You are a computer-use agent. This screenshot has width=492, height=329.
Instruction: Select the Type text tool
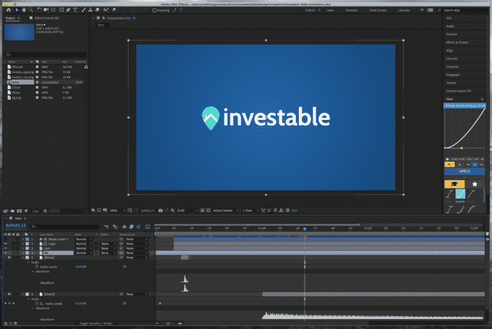tap(75, 10)
